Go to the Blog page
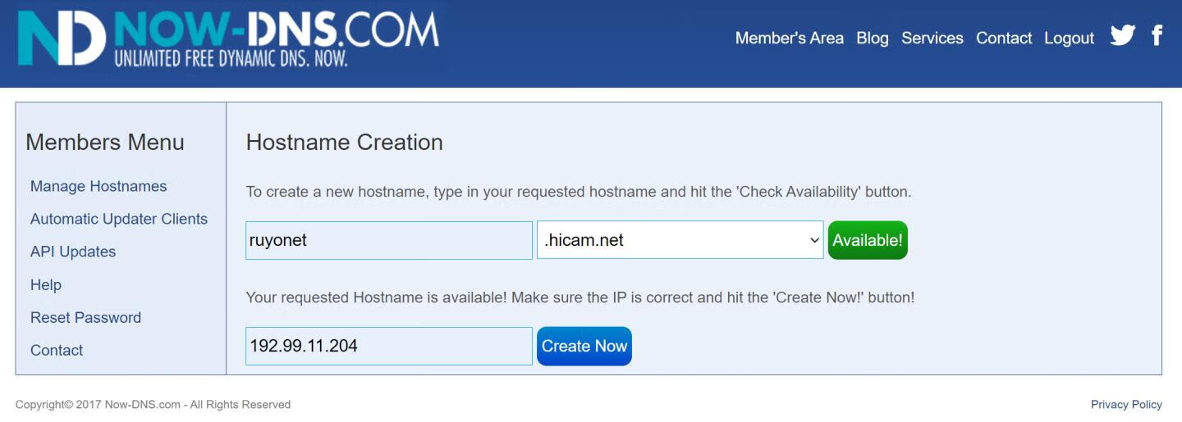The image size is (1182, 422). pos(872,39)
